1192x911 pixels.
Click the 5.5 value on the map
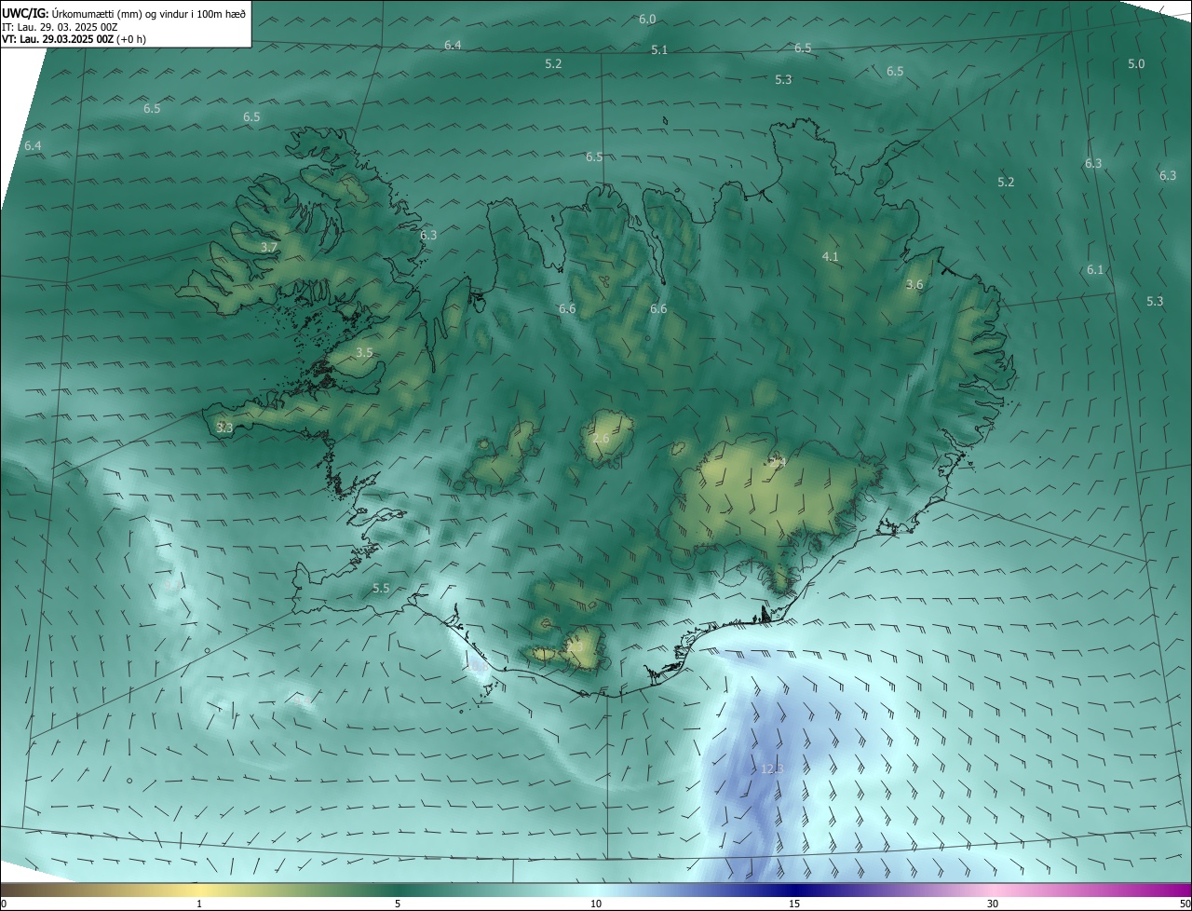coord(381,589)
